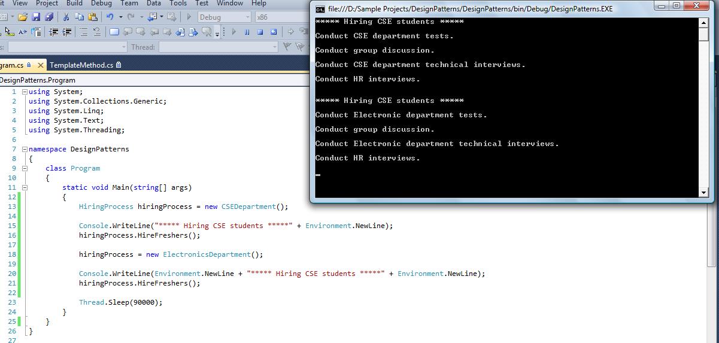719x343 pixels.
Task: Click 'Thread.Sleep(90000);' on line 23
Action: (120, 302)
